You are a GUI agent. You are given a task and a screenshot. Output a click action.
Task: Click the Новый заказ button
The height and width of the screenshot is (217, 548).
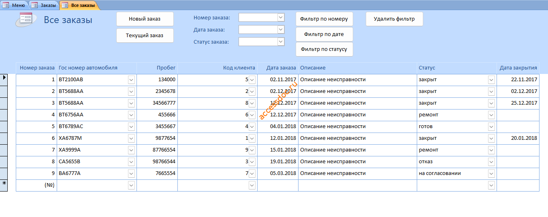[145, 19]
